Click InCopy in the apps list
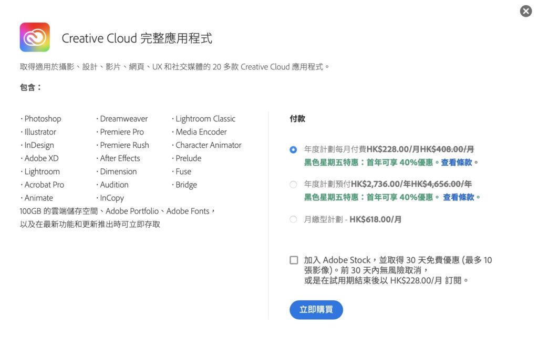The height and width of the screenshot is (345, 538). click(112, 198)
